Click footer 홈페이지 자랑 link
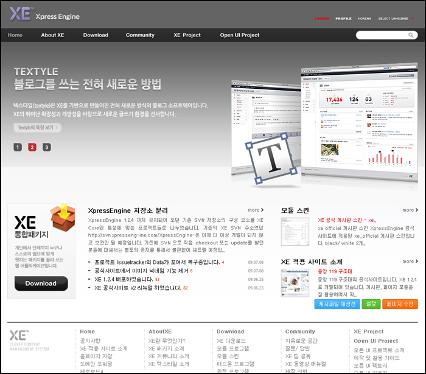 96,356
